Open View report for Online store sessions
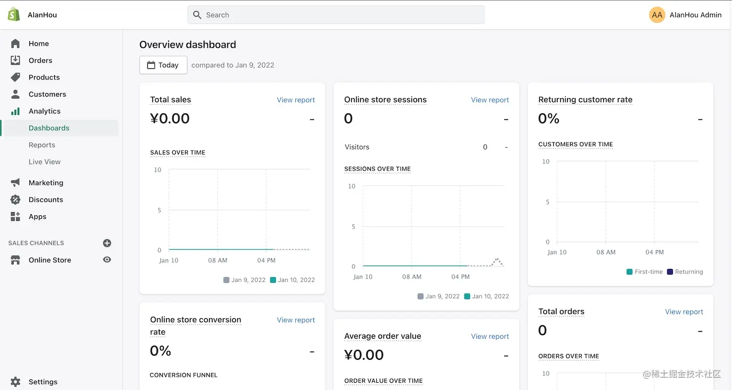The height and width of the screenshot is (390, 732). 490,99
